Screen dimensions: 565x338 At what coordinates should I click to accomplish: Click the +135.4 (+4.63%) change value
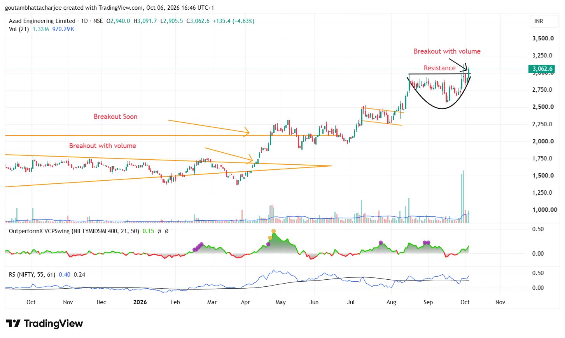point(233,21)
